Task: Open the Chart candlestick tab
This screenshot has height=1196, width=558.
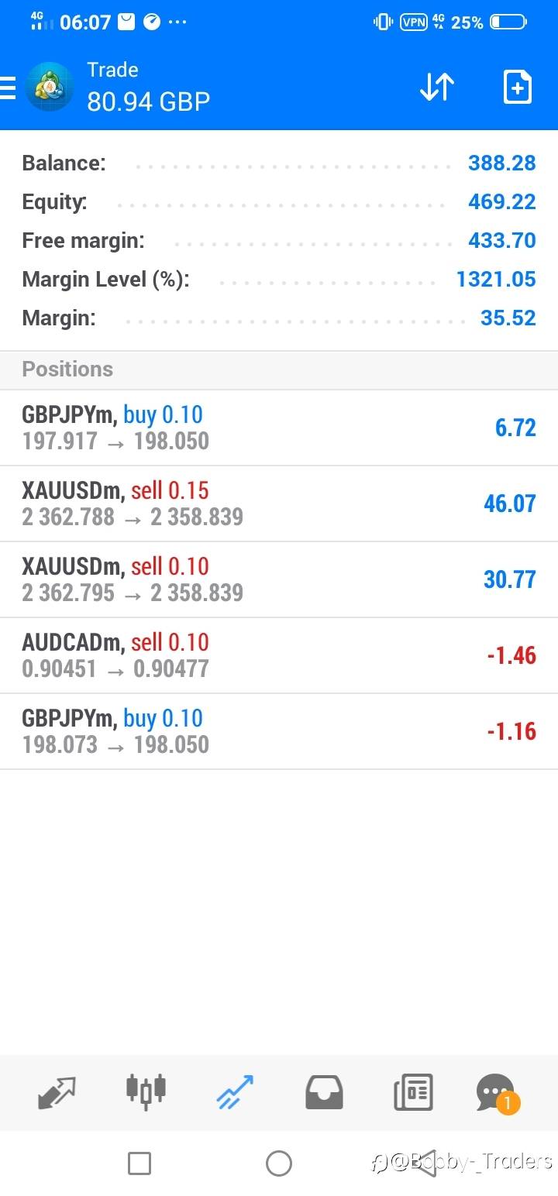Action: [146, 1092]
